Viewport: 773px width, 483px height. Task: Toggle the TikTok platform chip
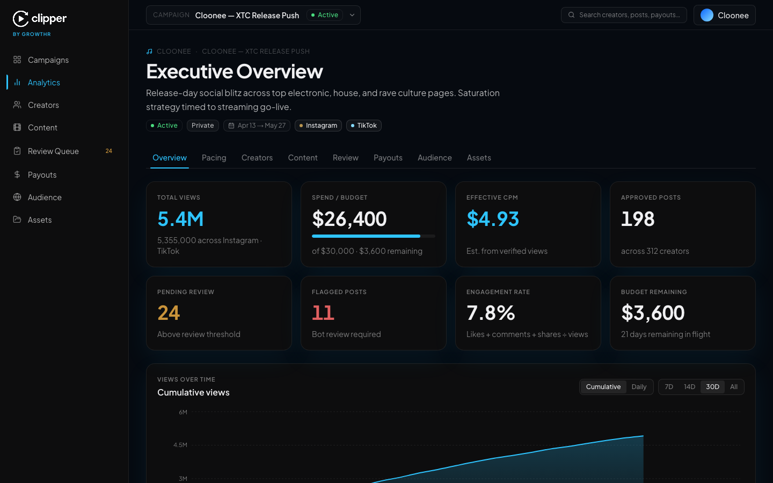(x=364, y=126)
